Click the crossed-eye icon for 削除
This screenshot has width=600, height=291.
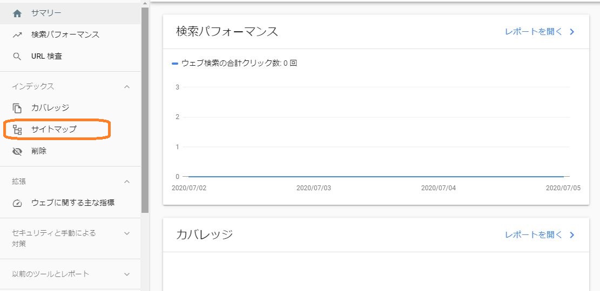[17, 151]
